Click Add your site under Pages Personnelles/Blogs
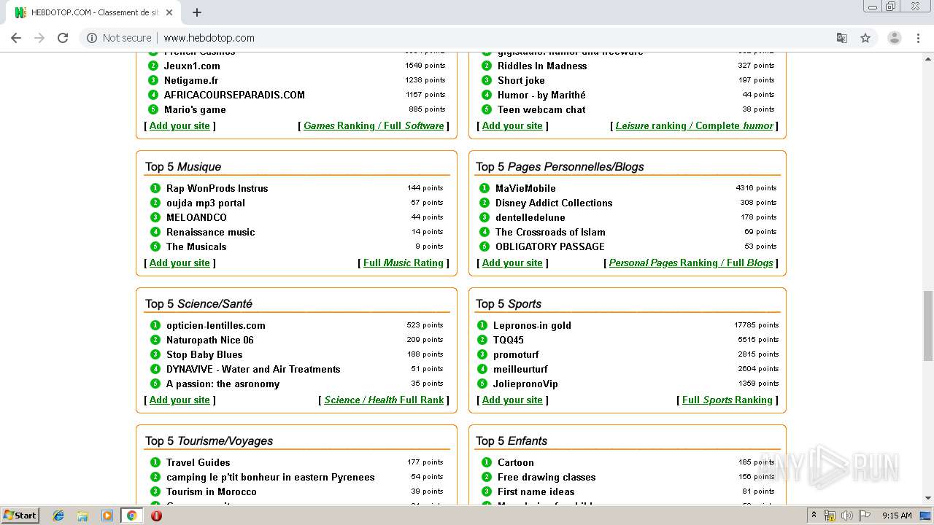This screenshot has height=525, width=934. pos(512,262)
